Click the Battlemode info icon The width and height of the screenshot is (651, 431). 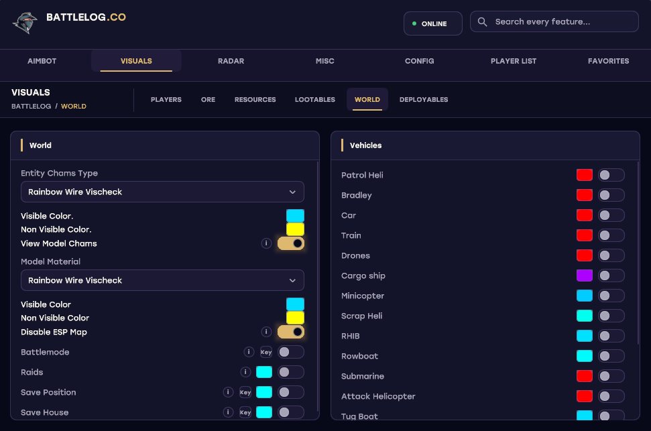249,352
